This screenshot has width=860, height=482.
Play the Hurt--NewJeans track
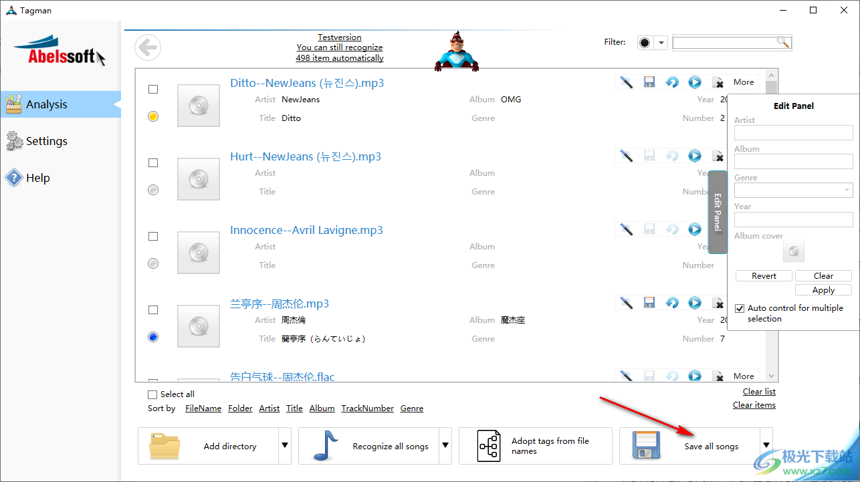click(695, 156)
